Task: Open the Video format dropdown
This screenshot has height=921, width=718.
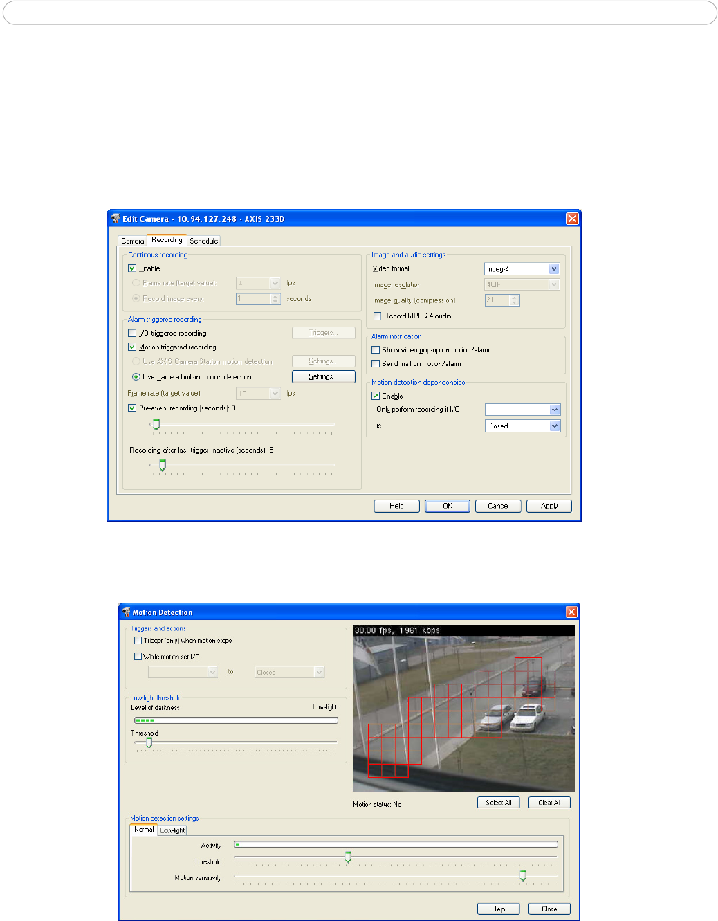Action: [x=554, y=269]
